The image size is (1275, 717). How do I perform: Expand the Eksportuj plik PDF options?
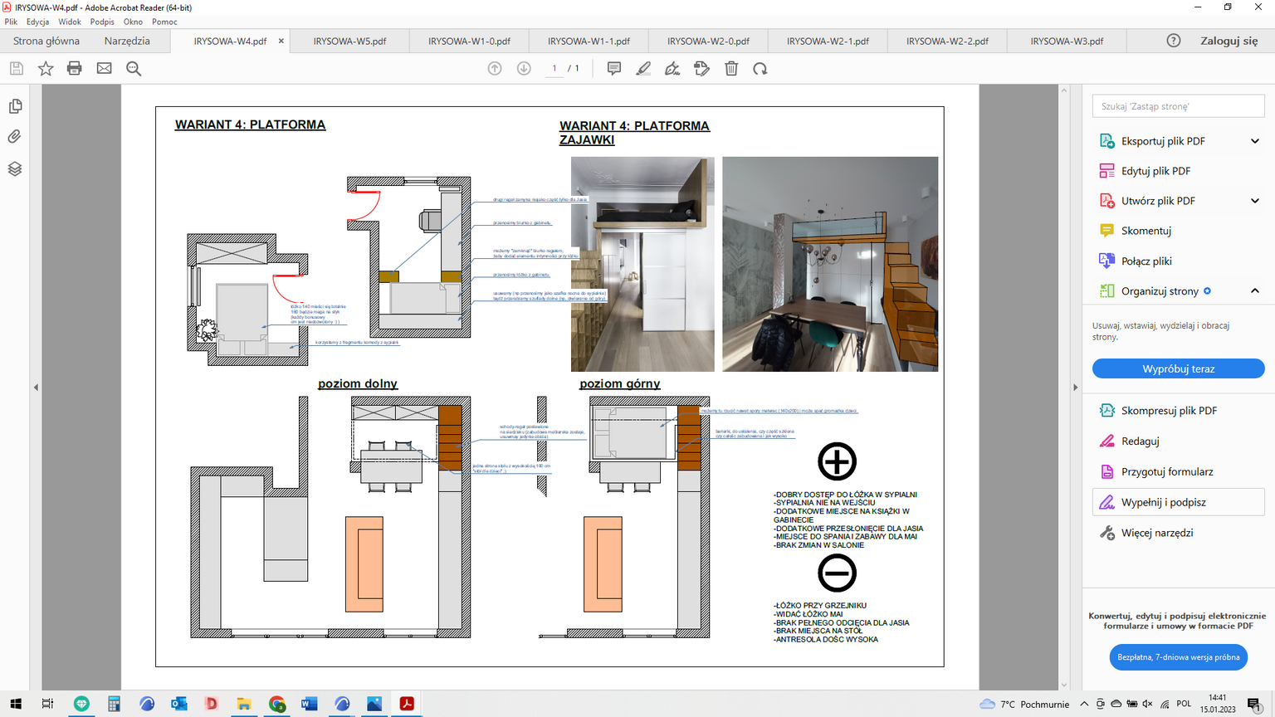tap(1254, 141)
